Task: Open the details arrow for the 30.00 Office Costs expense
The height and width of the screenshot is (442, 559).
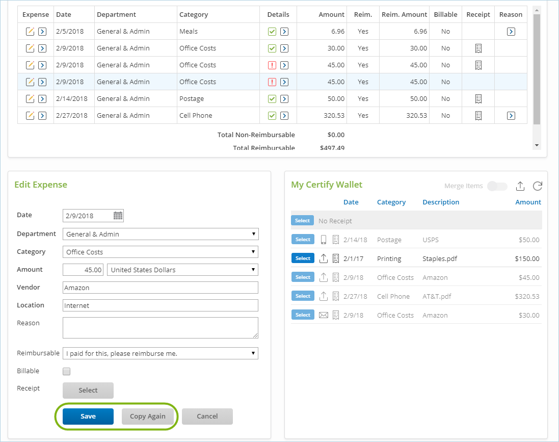Action: [284, 48]
